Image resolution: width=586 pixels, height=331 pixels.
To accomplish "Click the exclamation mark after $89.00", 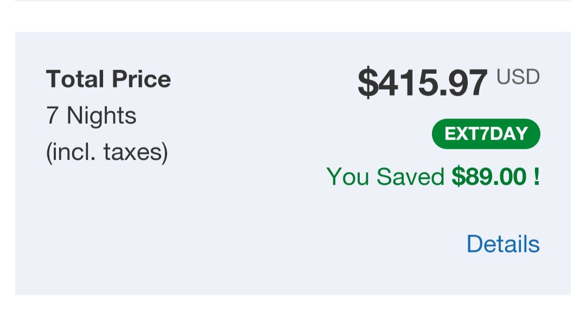I will click(536, 177).
